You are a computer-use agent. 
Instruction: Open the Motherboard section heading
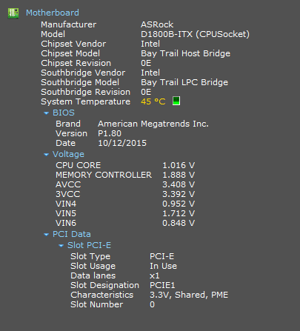[x=53, y=13]
